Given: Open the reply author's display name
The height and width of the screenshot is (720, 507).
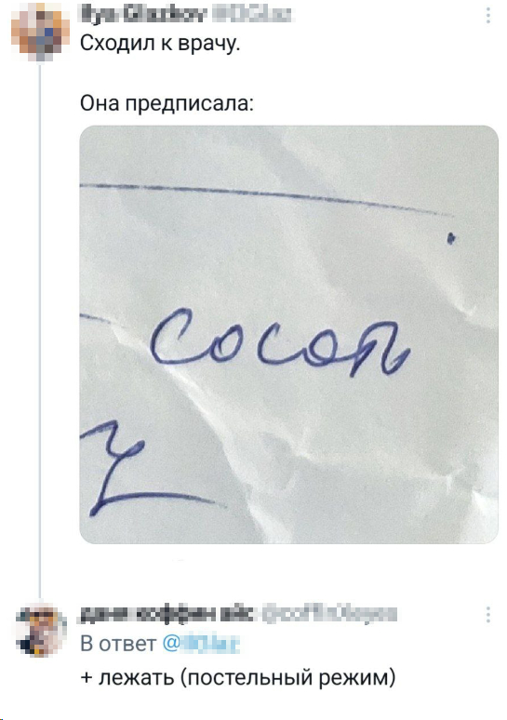Looking at the screenshot, I should coord(167,614).
